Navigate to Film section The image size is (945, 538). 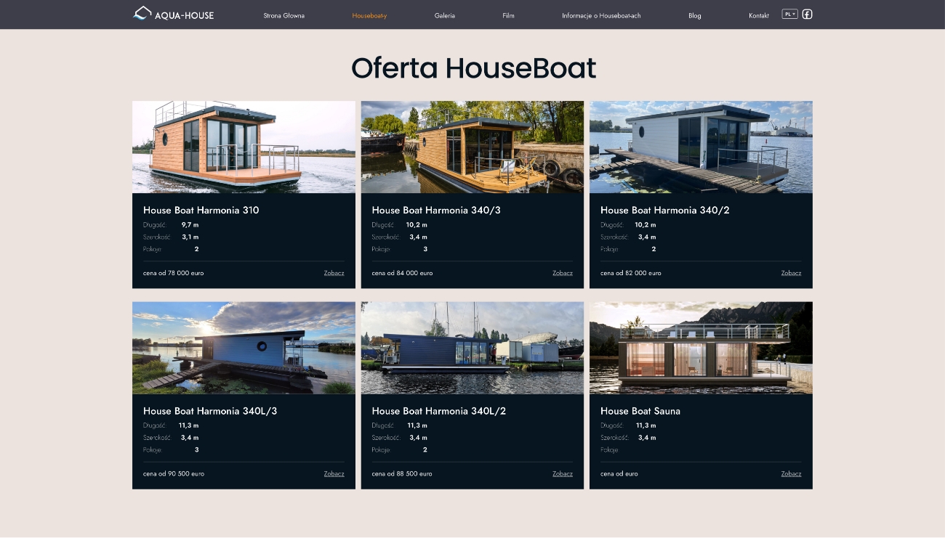(x=508, y=15)
